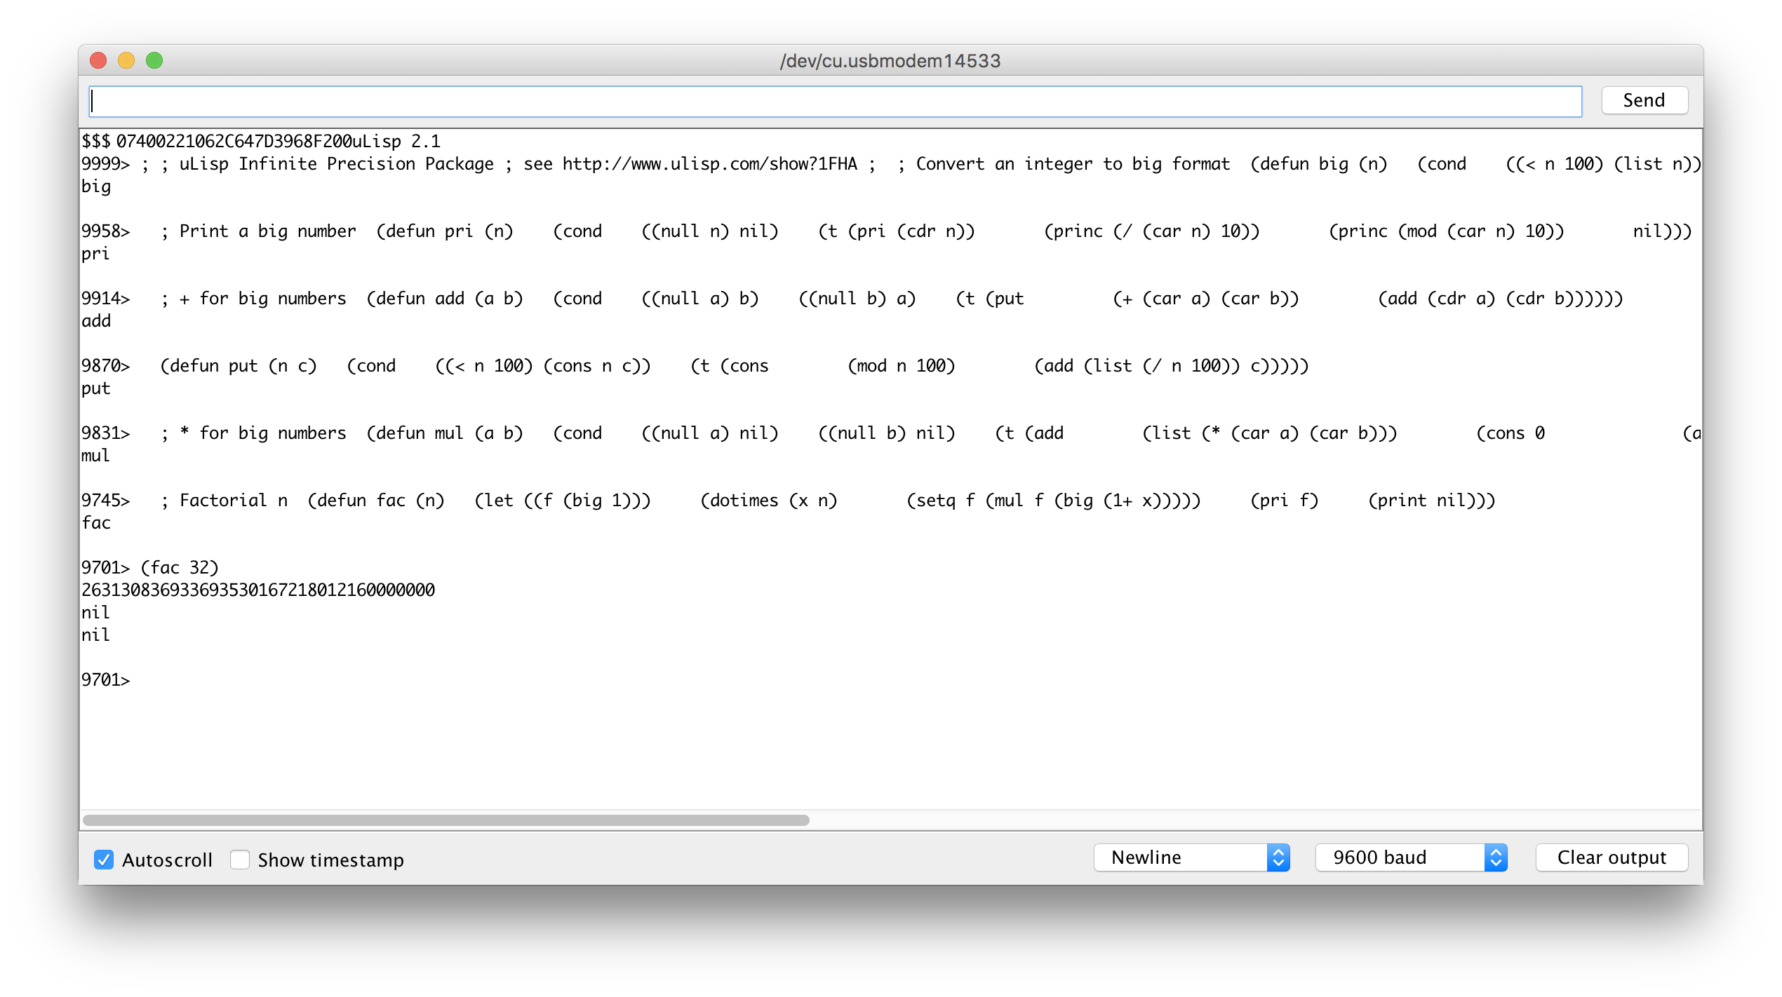Open the 9600 baud rate selector
The image size is (1782, 997).
click(x=1396, y=857)
